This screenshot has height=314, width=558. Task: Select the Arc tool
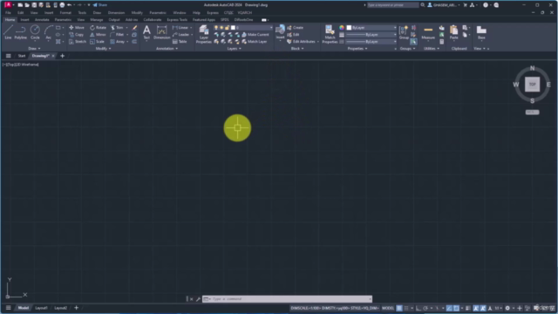point(49,32)
